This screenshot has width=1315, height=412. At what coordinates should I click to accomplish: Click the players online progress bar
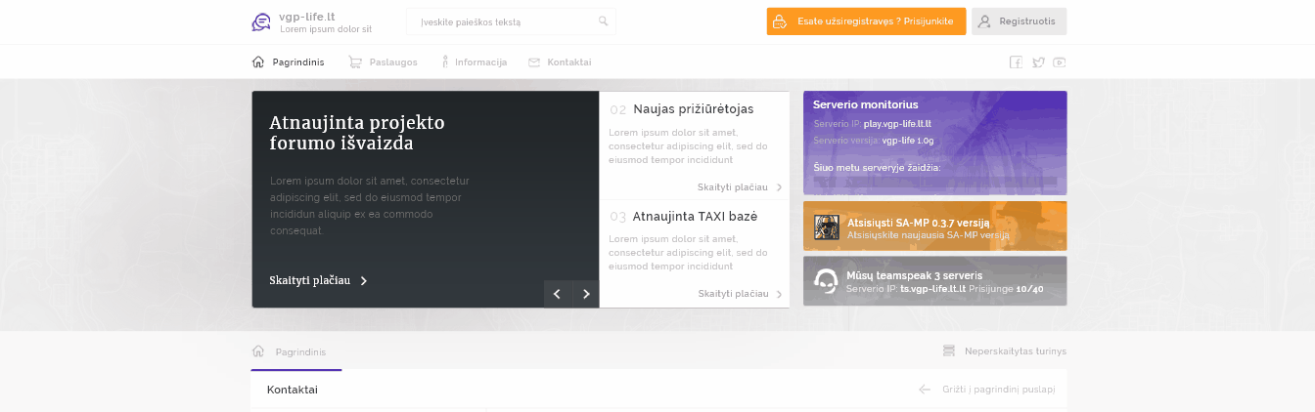point(934,182)
